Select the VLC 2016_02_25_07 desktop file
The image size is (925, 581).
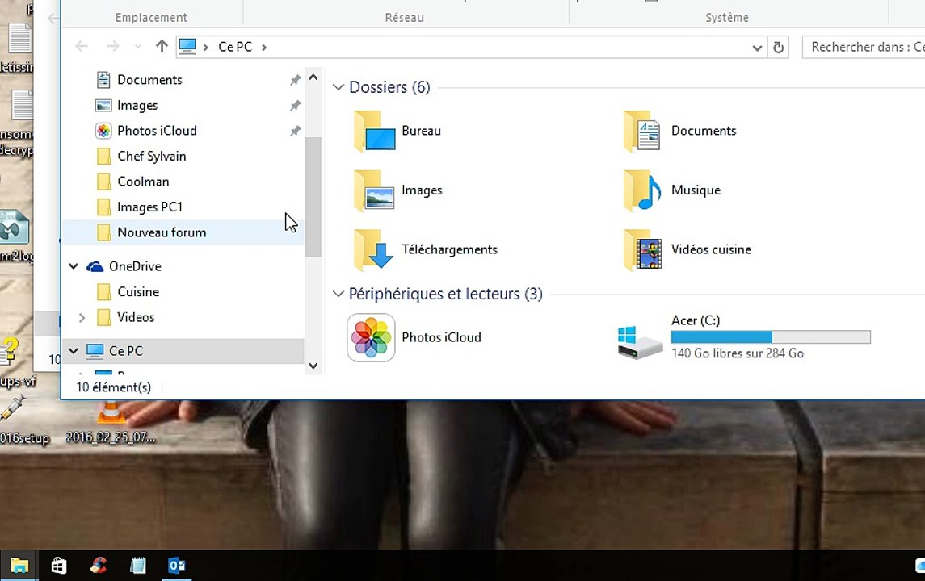click(111, 423)
